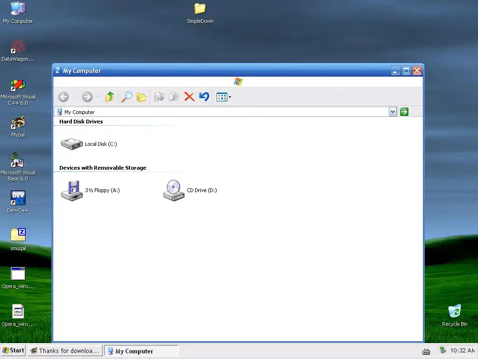This screenshot has width=478, height=359.
Task: Go up one folder level
Action: [109, 97]
